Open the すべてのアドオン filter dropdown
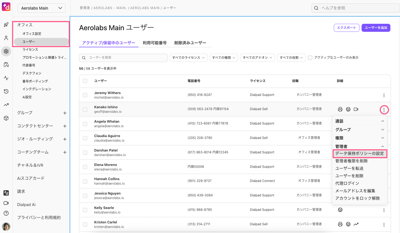The height and width of the screenshot is (233, 400). click(x=258, y=58)
